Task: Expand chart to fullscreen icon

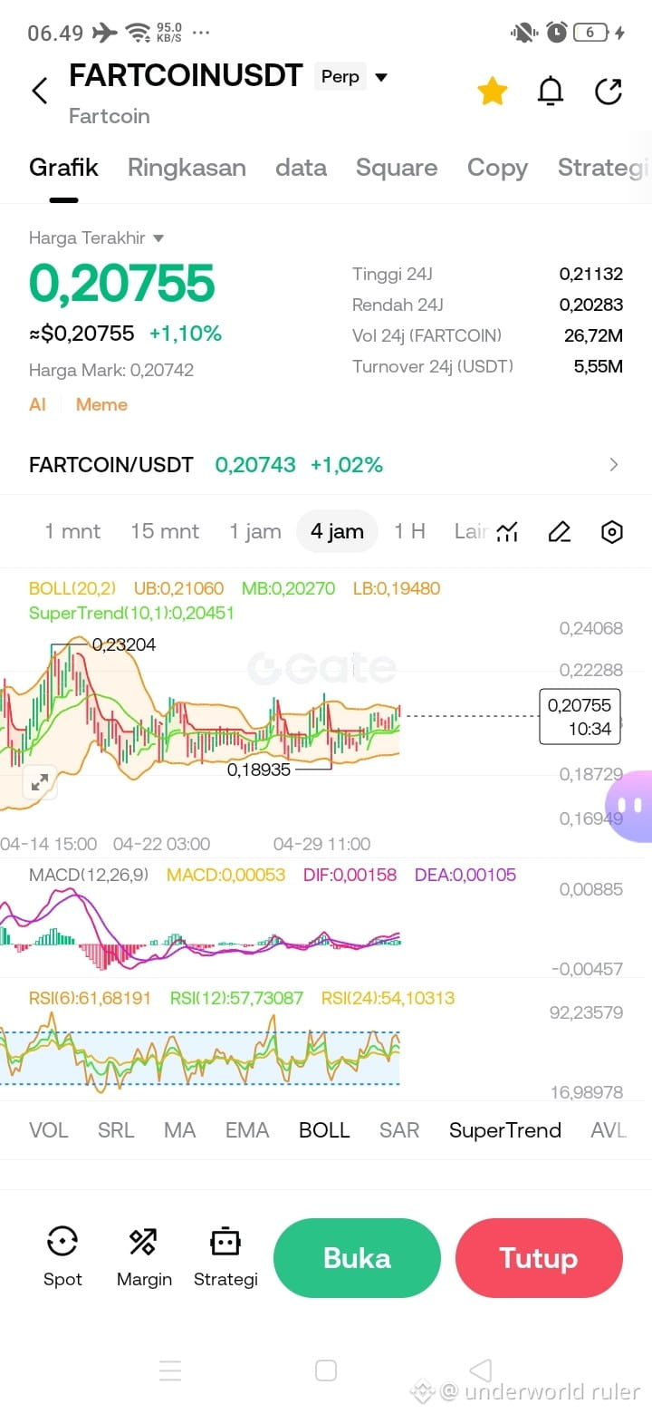Action: (39, 782)
